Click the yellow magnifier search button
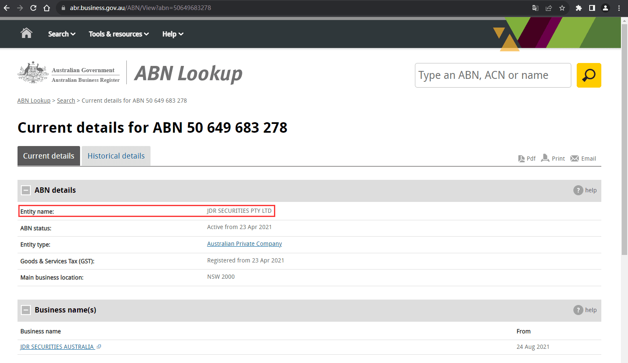Screen dimensions: 628x363 [589, 75]
